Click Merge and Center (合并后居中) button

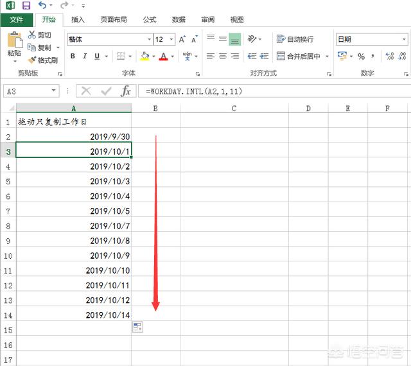coord(299,57)
